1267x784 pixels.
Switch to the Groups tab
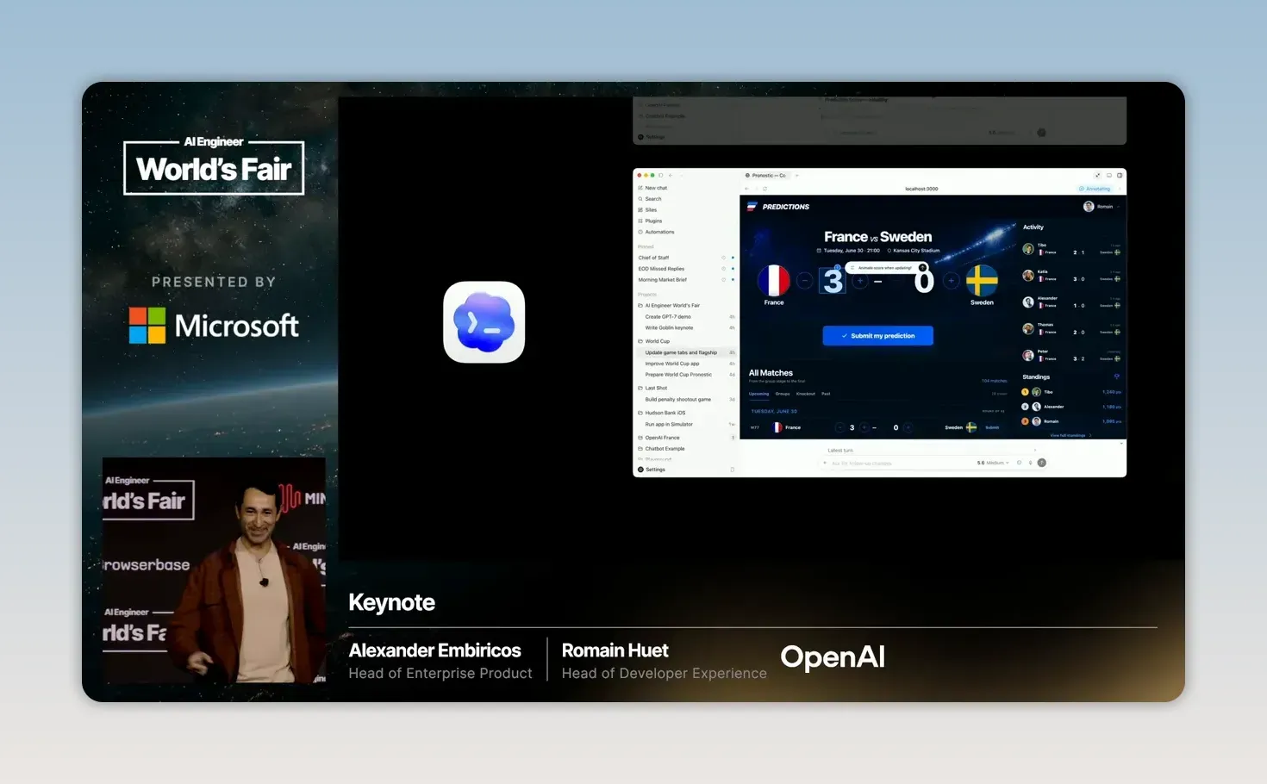coord(783,394)
